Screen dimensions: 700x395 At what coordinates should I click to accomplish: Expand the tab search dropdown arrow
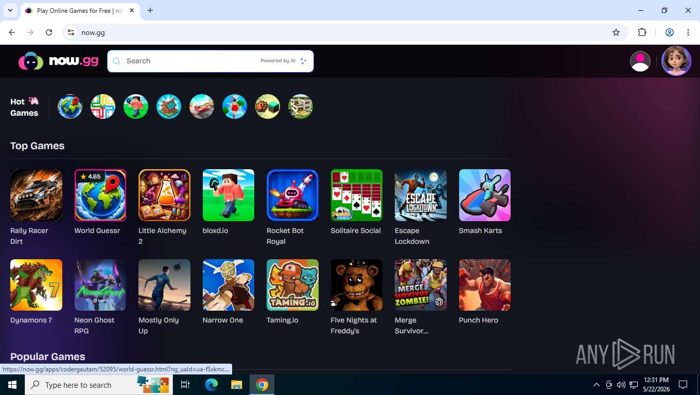[10, 10]
